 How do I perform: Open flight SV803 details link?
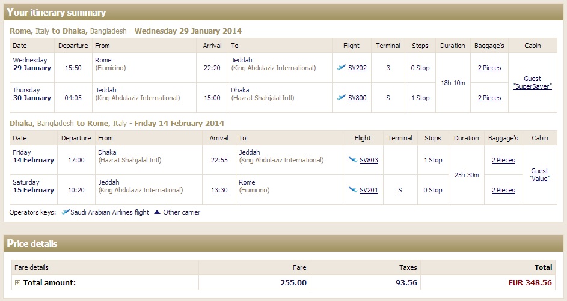[369, 160]
